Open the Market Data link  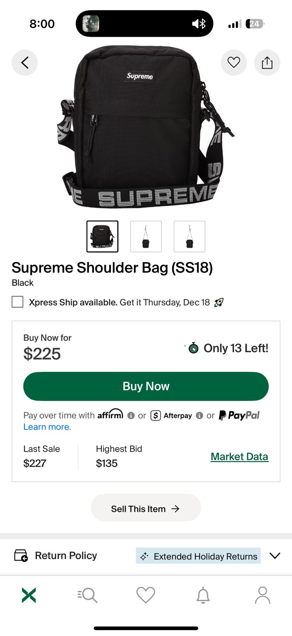coord(239,456)
